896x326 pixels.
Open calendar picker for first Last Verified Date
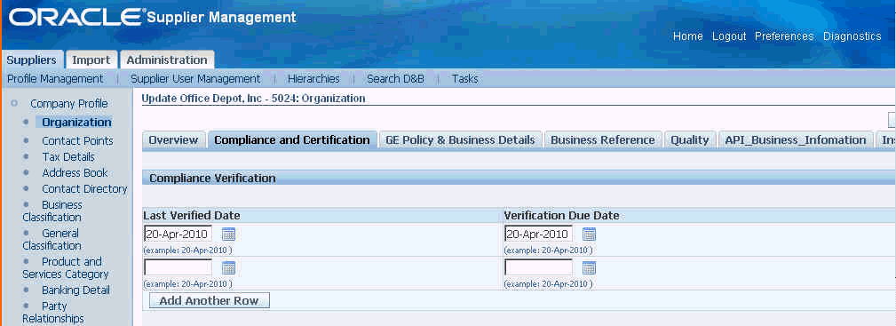tap(228, 234)
